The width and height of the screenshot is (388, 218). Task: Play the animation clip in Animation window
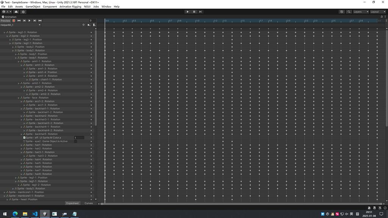[30, 20]
